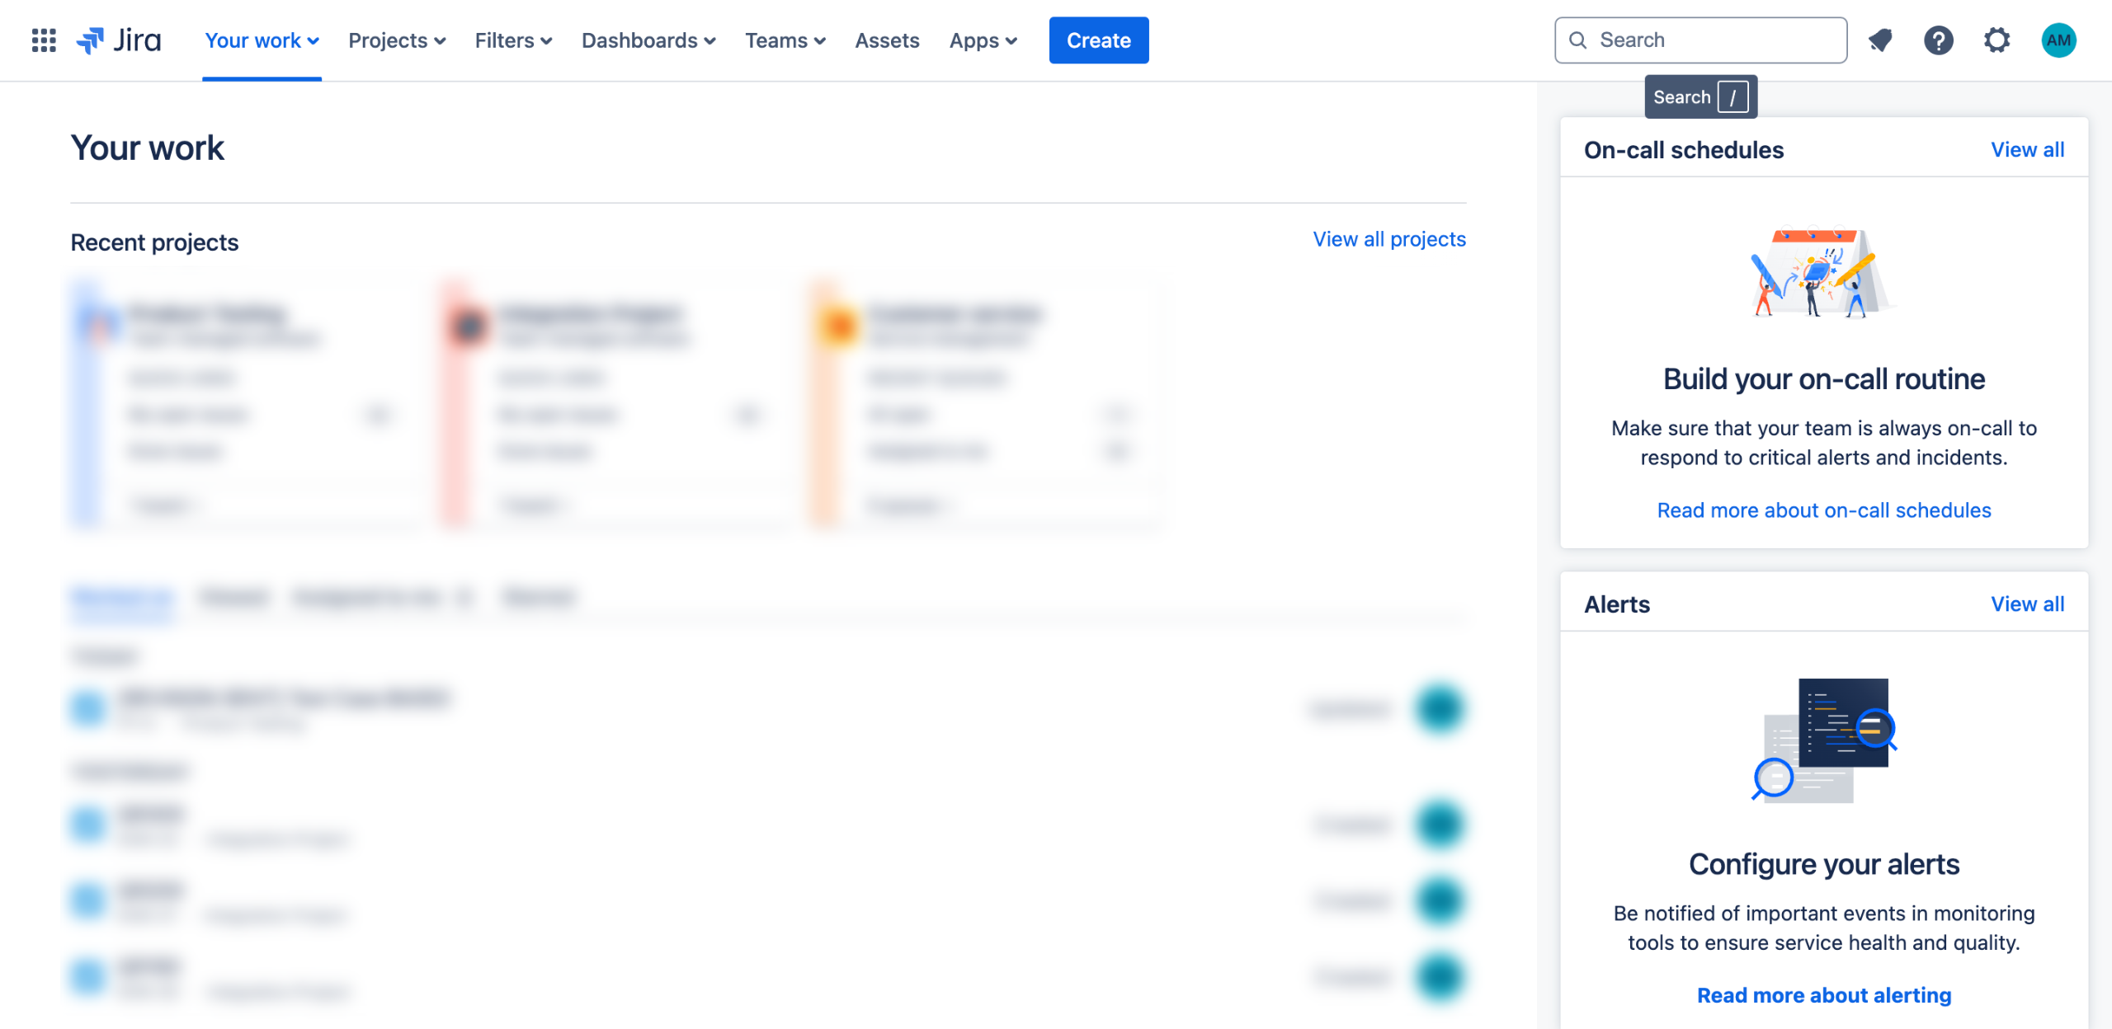Open the Dashboards dropdown
Viewport: 2112px width, 1029px height.
click(x=648, y=40)
